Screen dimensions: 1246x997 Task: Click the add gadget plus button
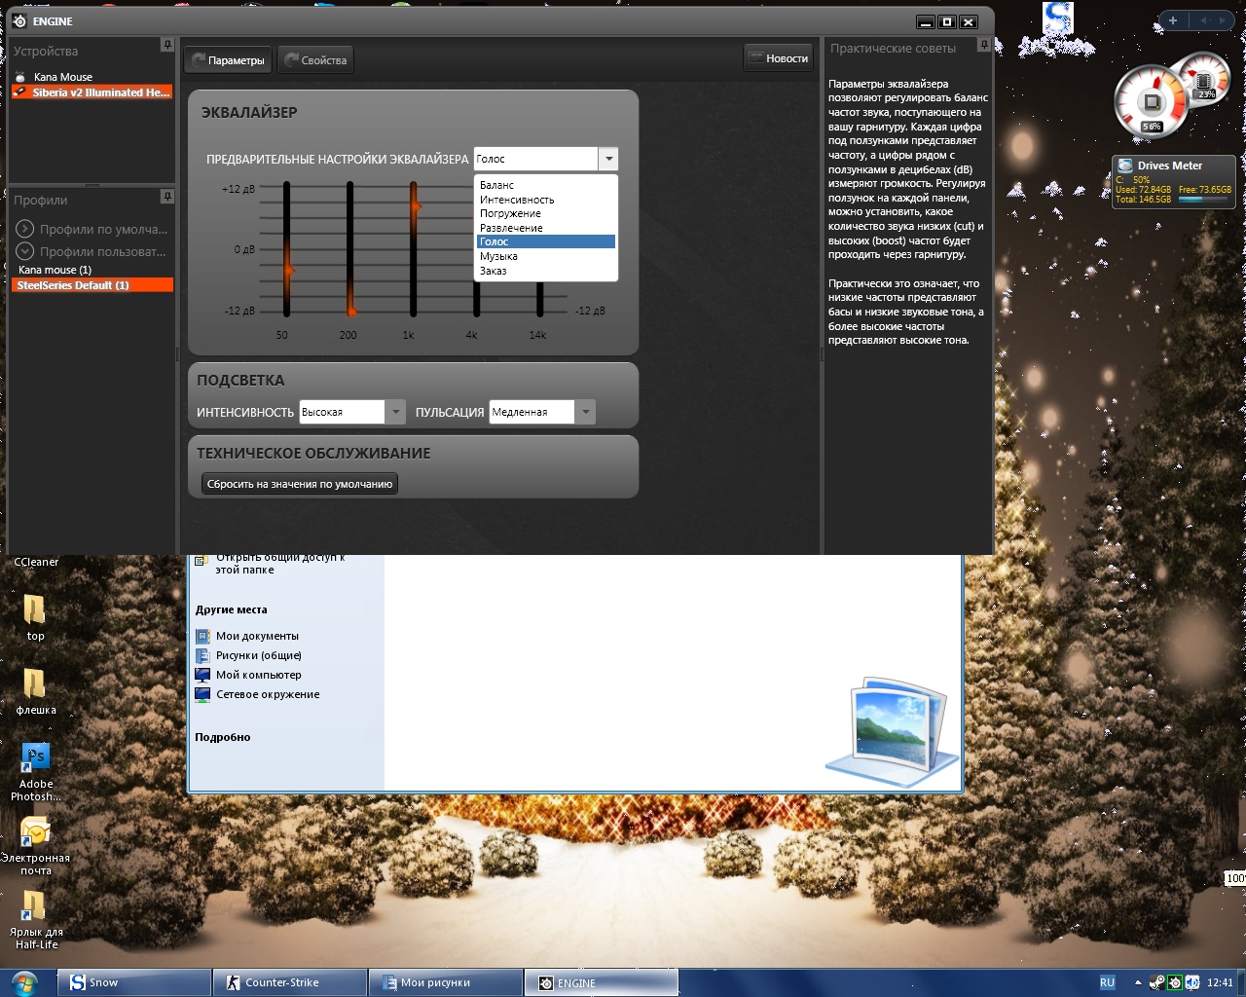point(1173,20)
